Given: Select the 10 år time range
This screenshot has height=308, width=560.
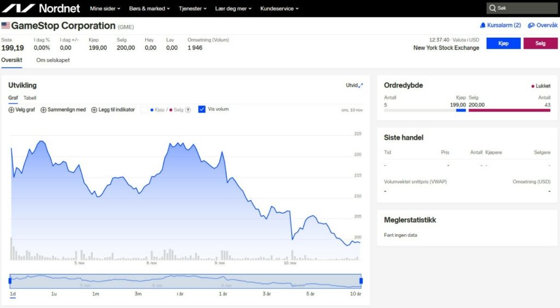Looking at the screenshot, I should (355, 294).
